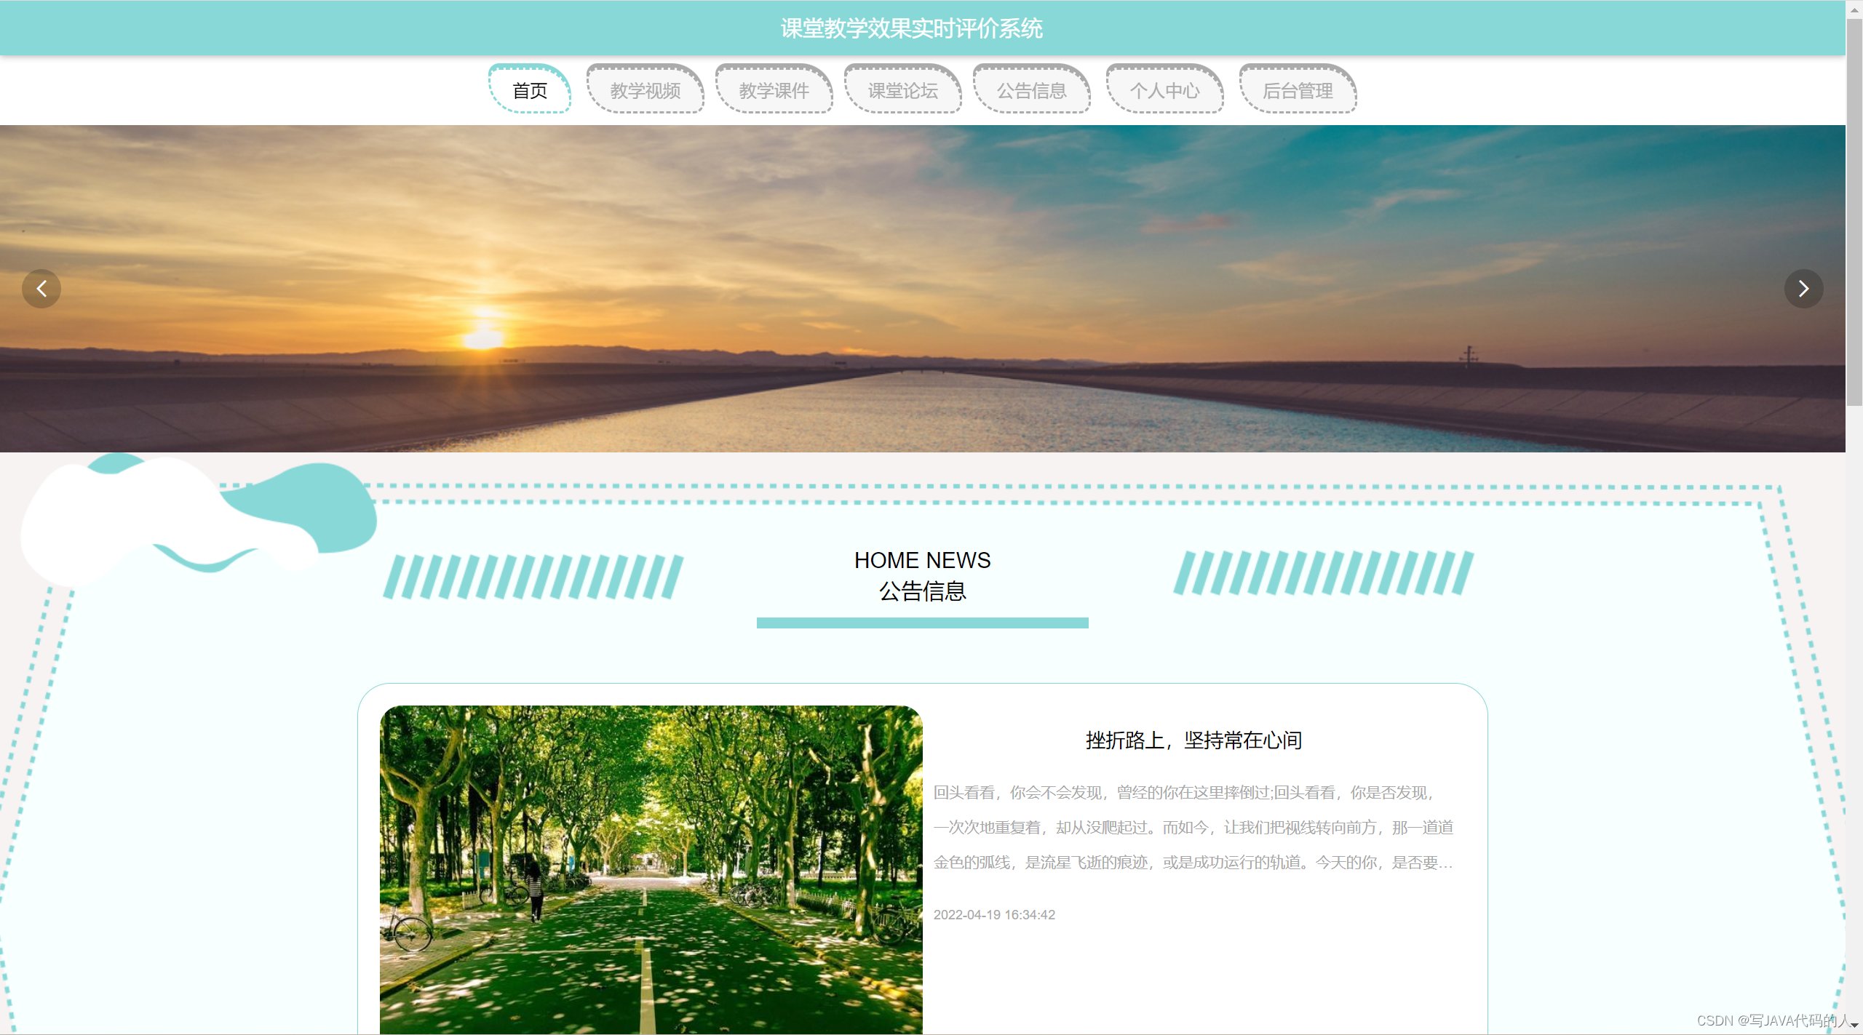Click the news date 2022-04-19 16:34:42
This screenshot has height=1035, width=1863.
coord(994,915)
